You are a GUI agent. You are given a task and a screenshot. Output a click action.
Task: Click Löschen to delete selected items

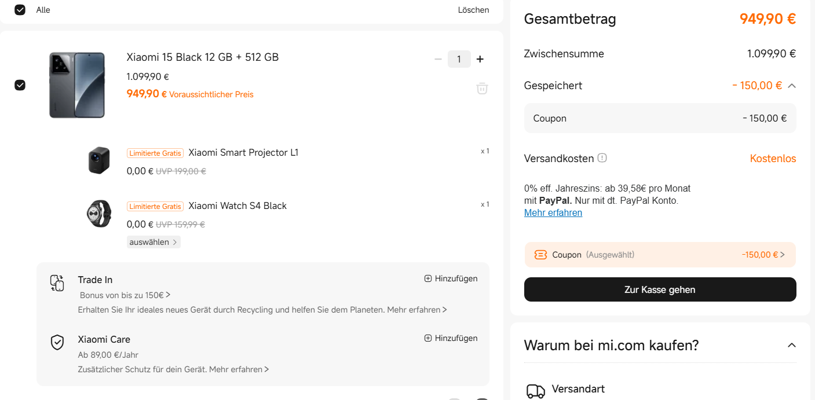(x=473, y=10)
